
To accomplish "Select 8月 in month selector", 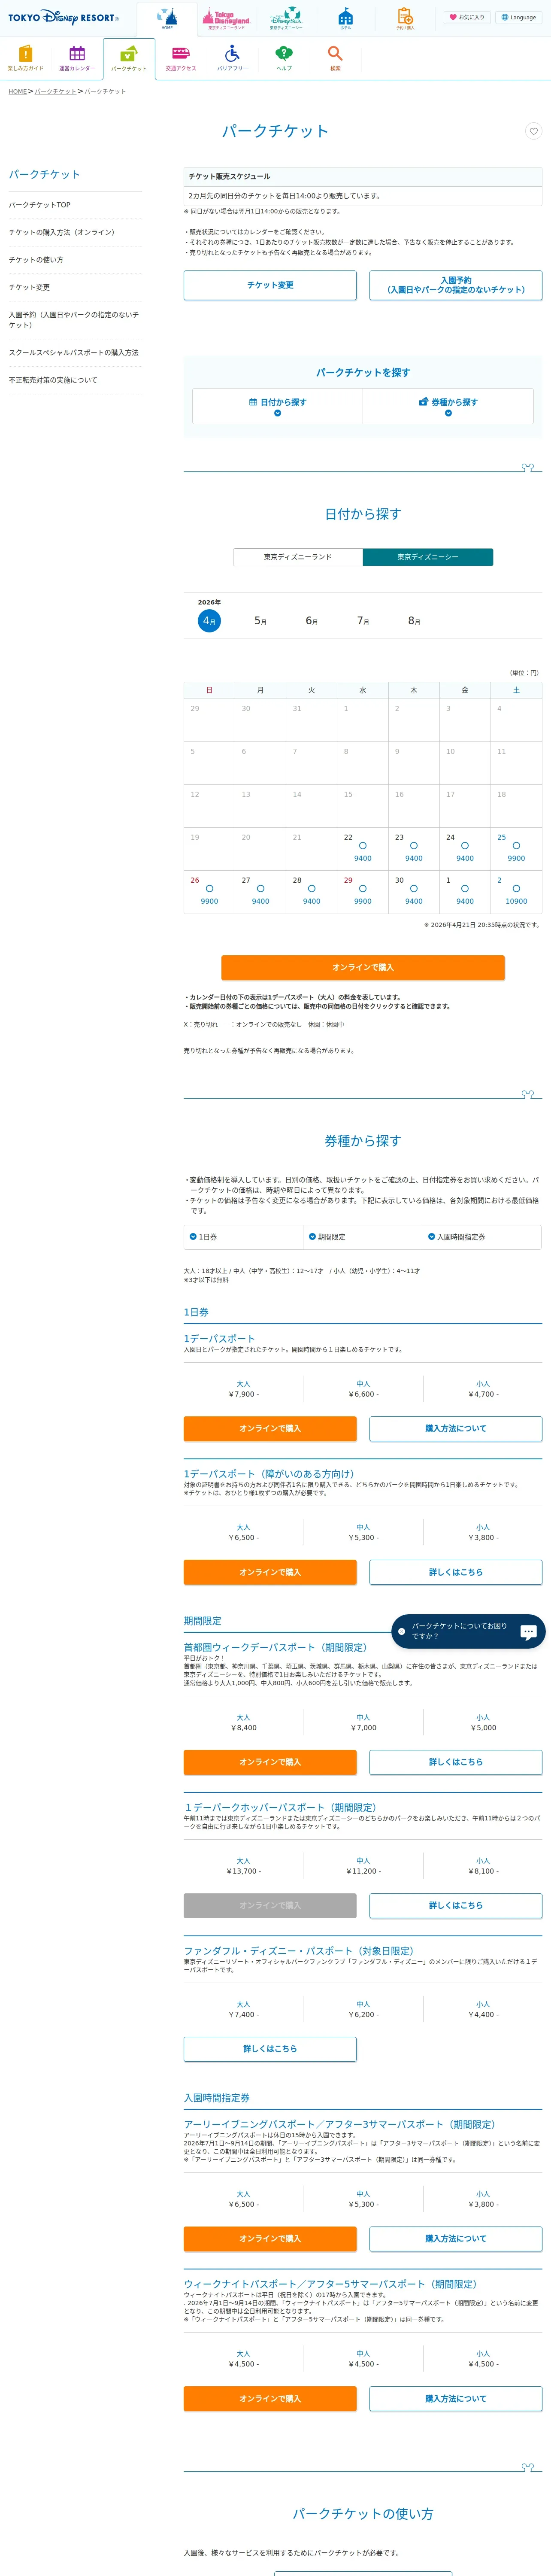I will click(414, 621).
